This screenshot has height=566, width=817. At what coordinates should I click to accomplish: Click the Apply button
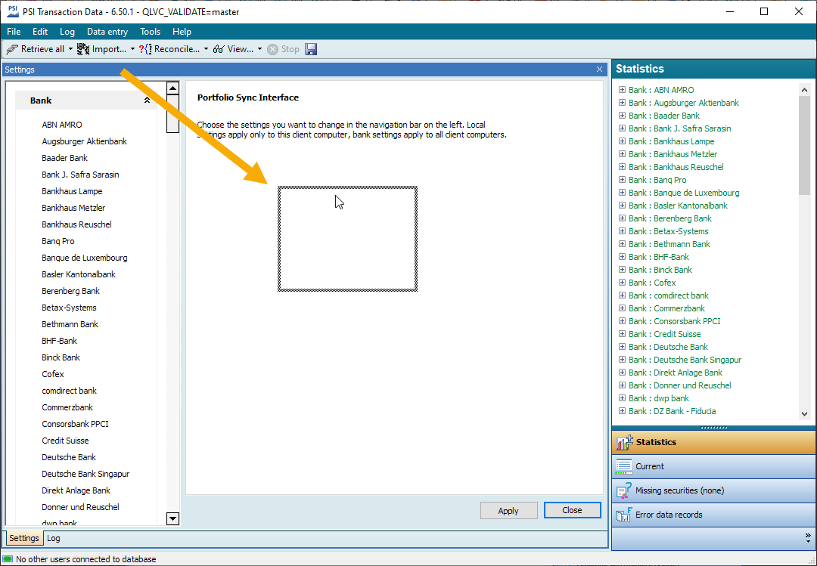[x=508, y=511]
